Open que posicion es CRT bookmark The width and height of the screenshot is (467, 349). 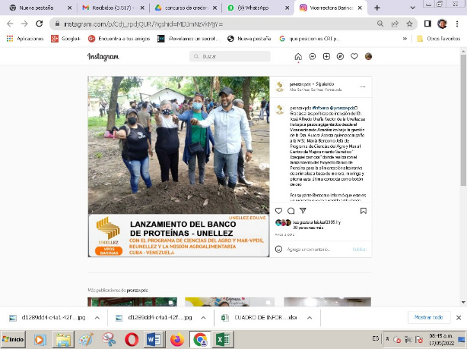coord(310,39)
